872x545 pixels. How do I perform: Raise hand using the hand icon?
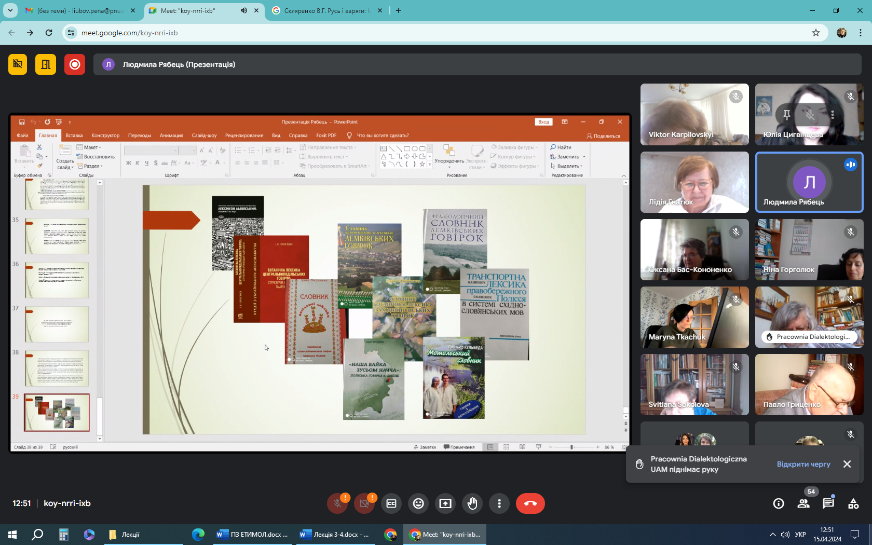click(472, 503)
